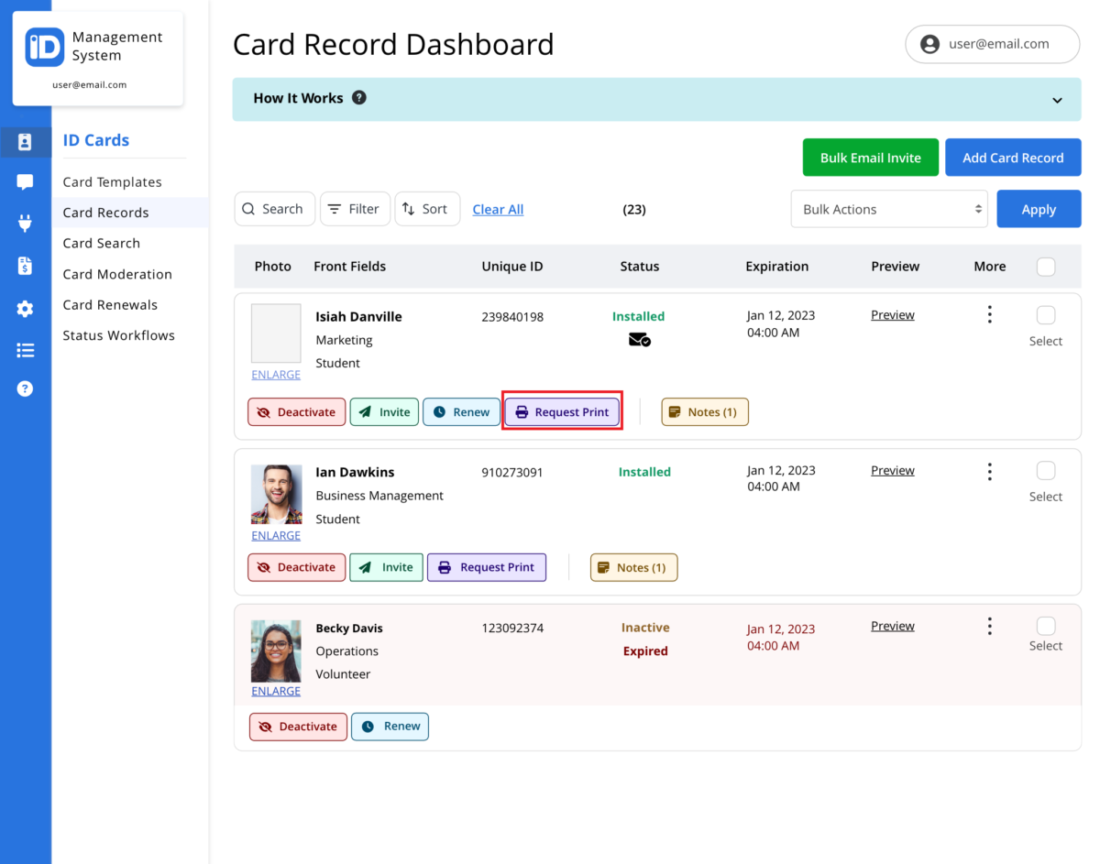Open the chat messages icon in sidebar

pyautogui.click(x=26, y=182)
